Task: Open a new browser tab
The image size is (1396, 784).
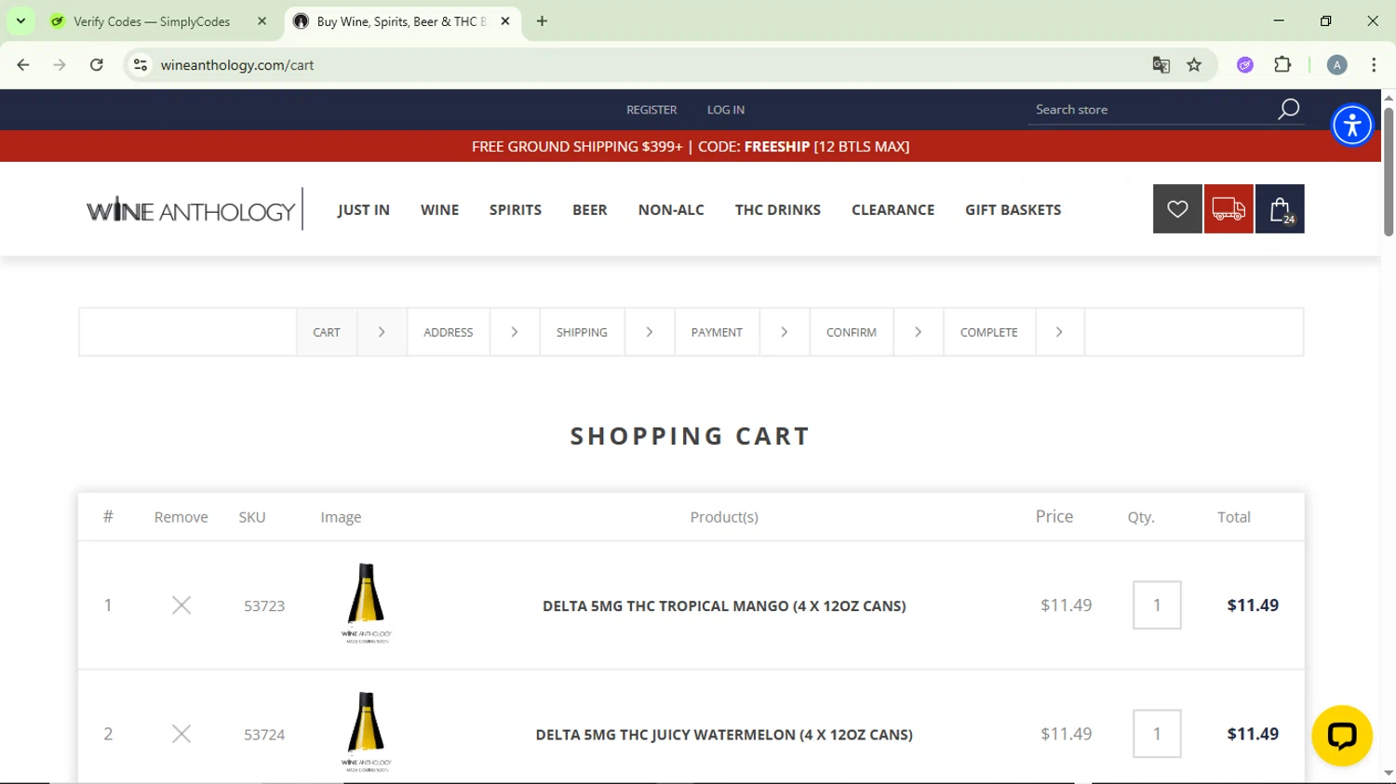Action: coord(542,21)
